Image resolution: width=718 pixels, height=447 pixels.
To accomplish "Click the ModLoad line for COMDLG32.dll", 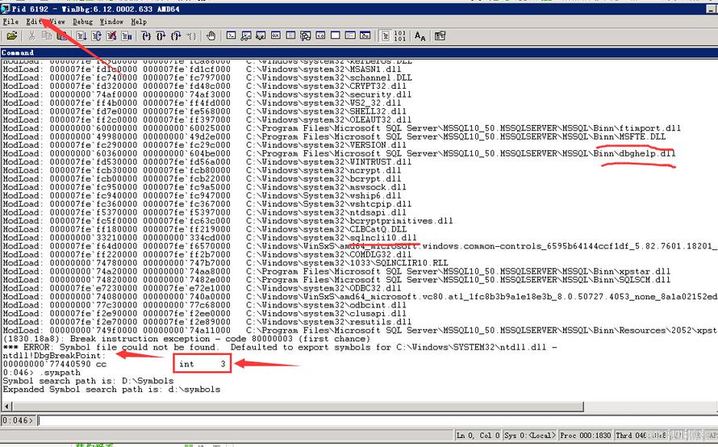I will 207,255.
